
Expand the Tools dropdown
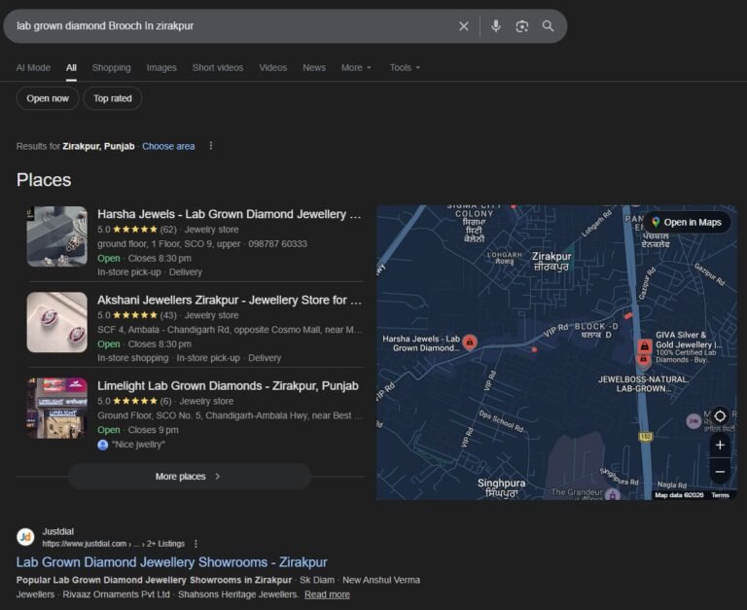405,68
